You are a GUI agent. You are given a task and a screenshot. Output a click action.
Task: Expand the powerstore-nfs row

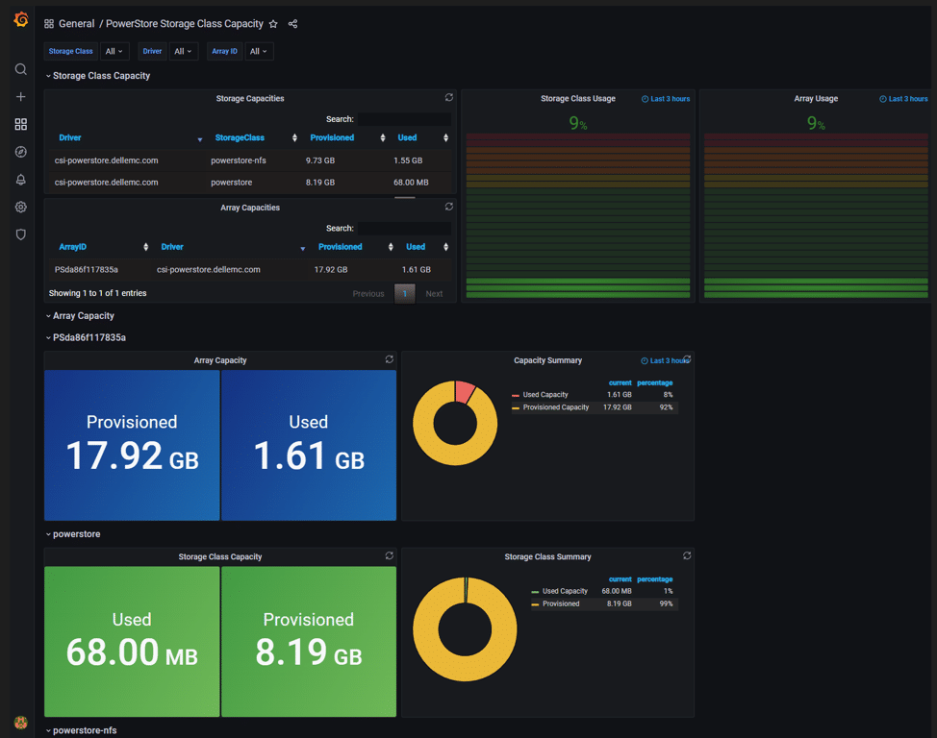[x=81, y=730]
